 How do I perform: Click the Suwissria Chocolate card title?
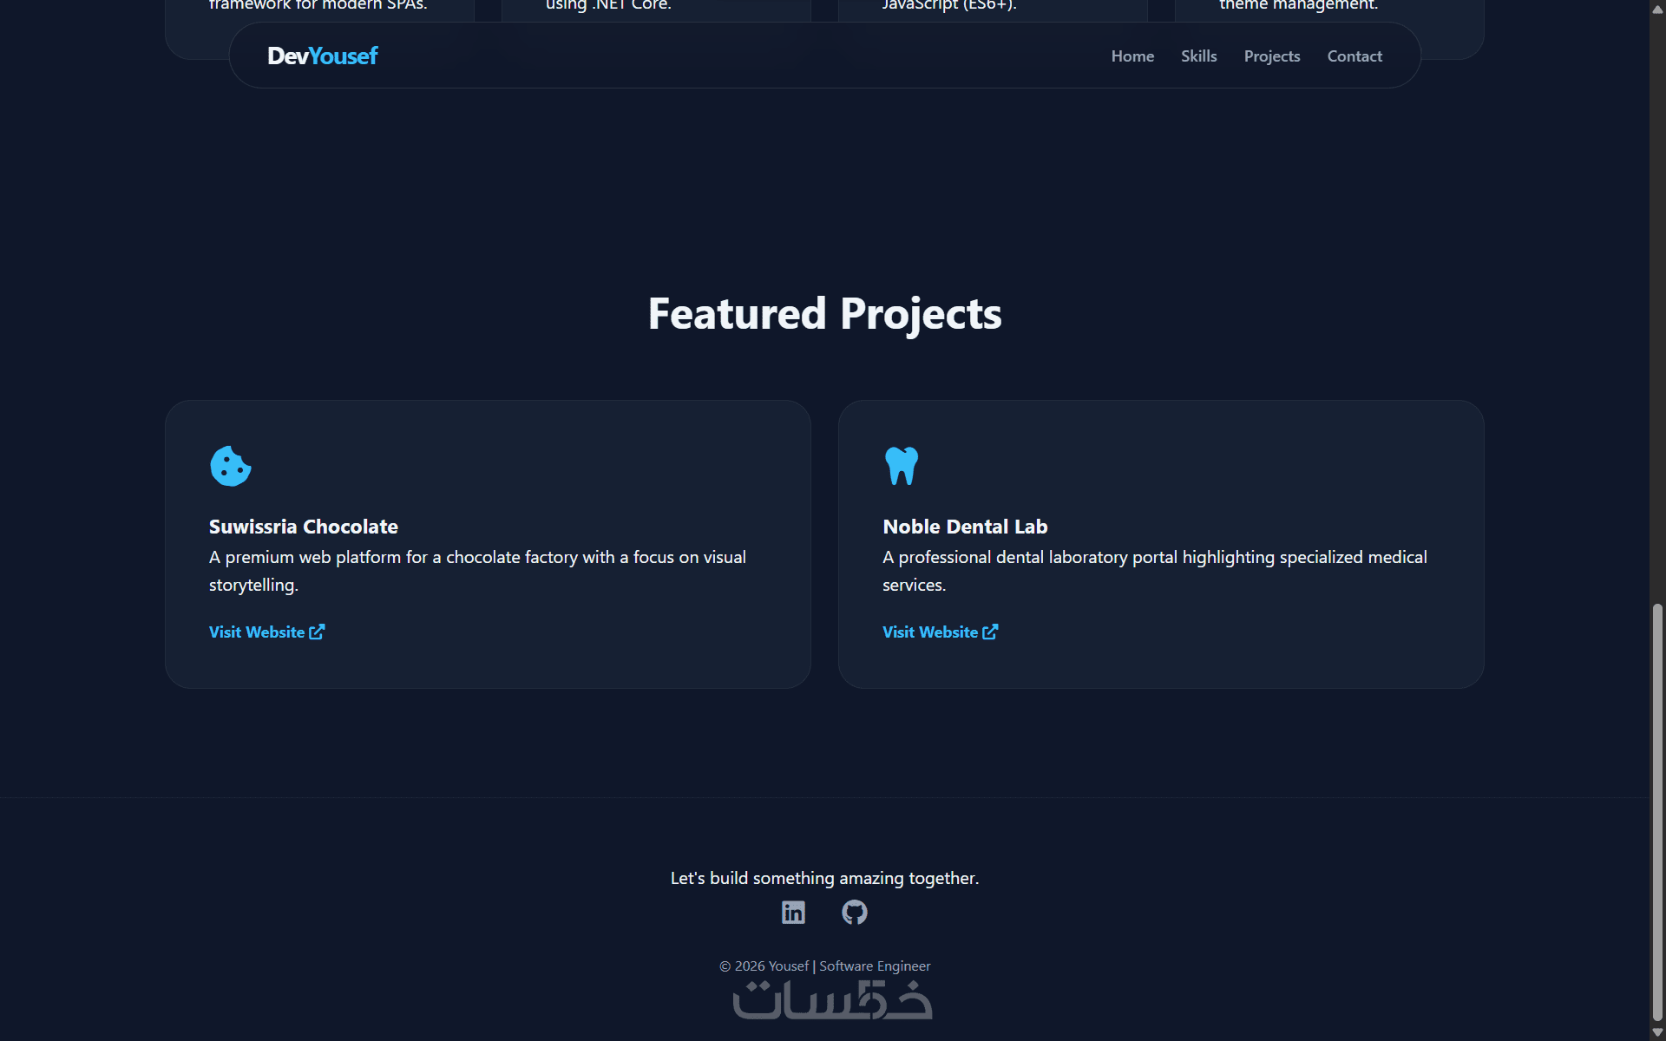303,527
